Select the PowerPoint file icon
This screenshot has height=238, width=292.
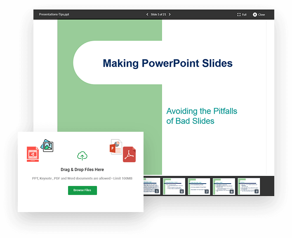115,147
